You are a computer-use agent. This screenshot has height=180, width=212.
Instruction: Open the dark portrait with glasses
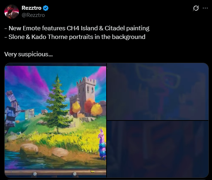pyautogui.click(x=158, y=92)
